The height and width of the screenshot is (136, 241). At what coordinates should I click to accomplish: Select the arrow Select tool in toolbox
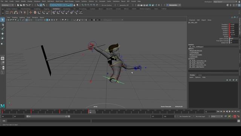point(3,20)
